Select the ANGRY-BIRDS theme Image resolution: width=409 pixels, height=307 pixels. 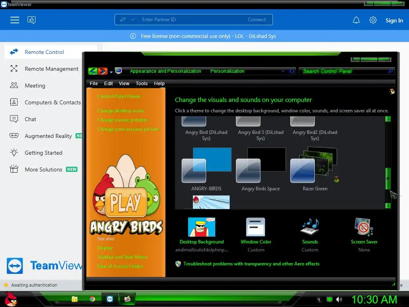click(206, 169)
